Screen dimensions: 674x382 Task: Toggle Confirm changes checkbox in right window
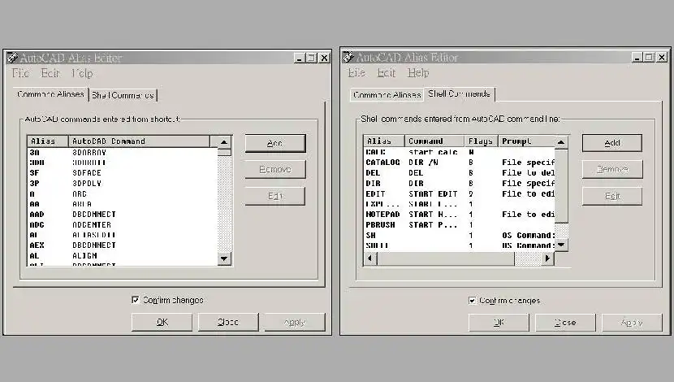point(472,300)
